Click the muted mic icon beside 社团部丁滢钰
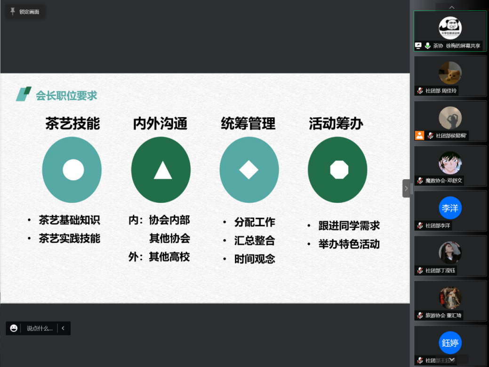Screen dimensions: 489x367 click(x=420, y=271)
